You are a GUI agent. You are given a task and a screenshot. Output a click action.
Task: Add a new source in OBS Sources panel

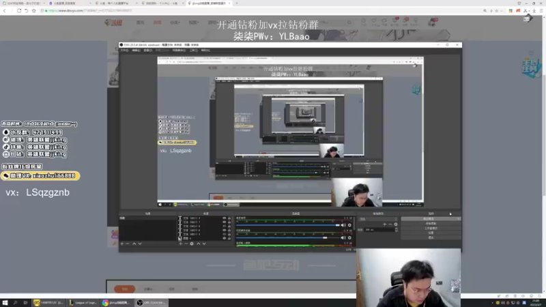tap(180, 244)
